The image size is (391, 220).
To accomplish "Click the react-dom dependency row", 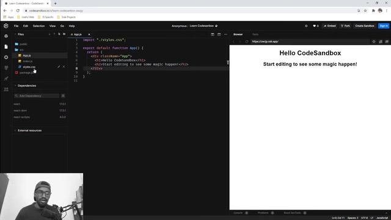I will click(x=40, y=111).
